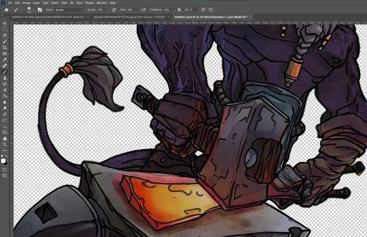
Task: Expand the Opacity slider dropdown arrow
Action: [x=107, y=10]
